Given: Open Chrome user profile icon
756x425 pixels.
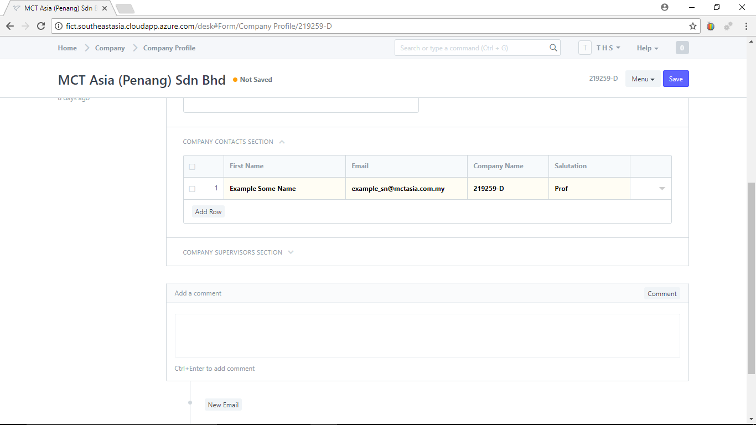Looking at the screenshot, I should point(665,7).
